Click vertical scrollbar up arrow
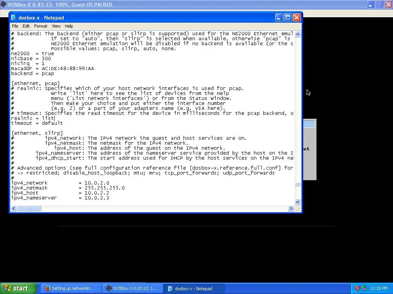Screen dimensions: 393x294 [x=297, y=34]
